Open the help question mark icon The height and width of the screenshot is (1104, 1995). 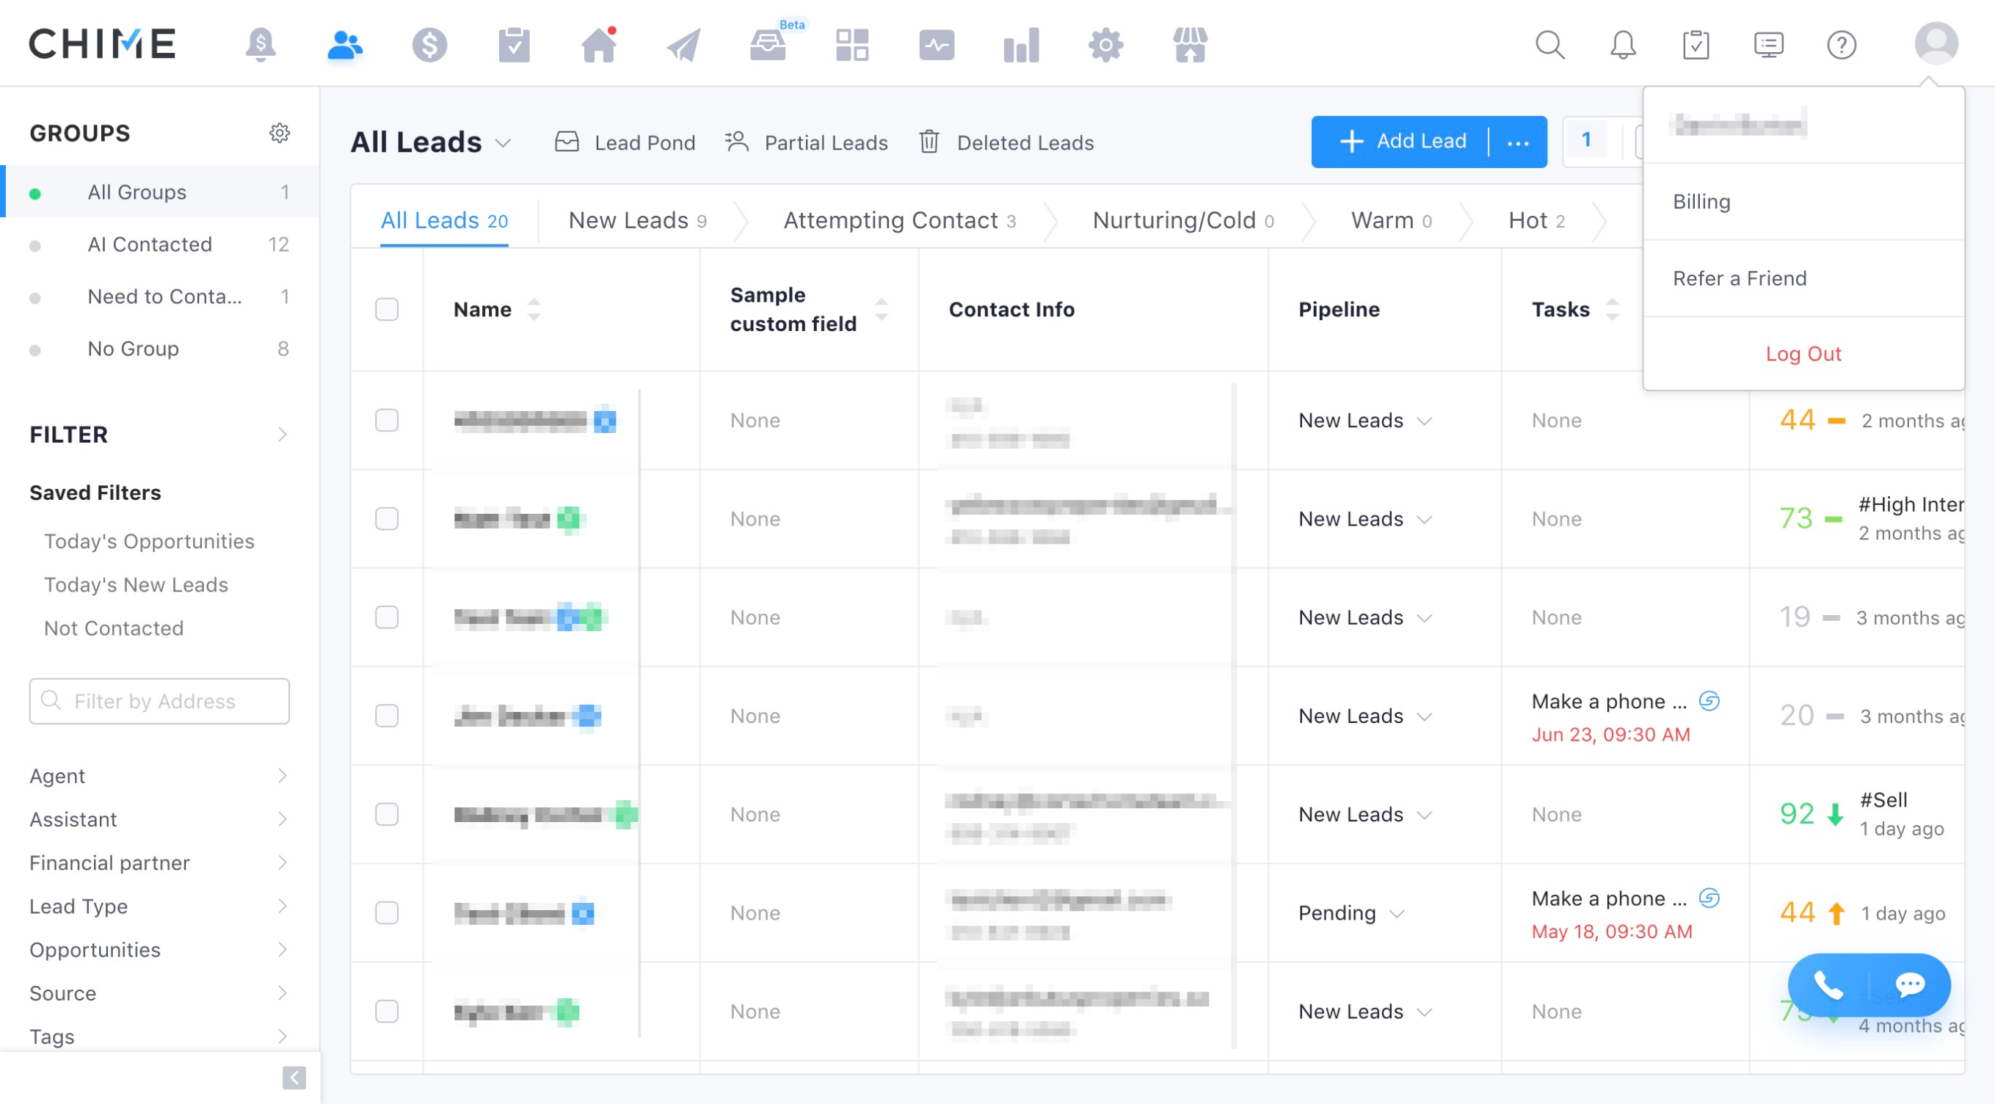click(x=1841, y=45)
